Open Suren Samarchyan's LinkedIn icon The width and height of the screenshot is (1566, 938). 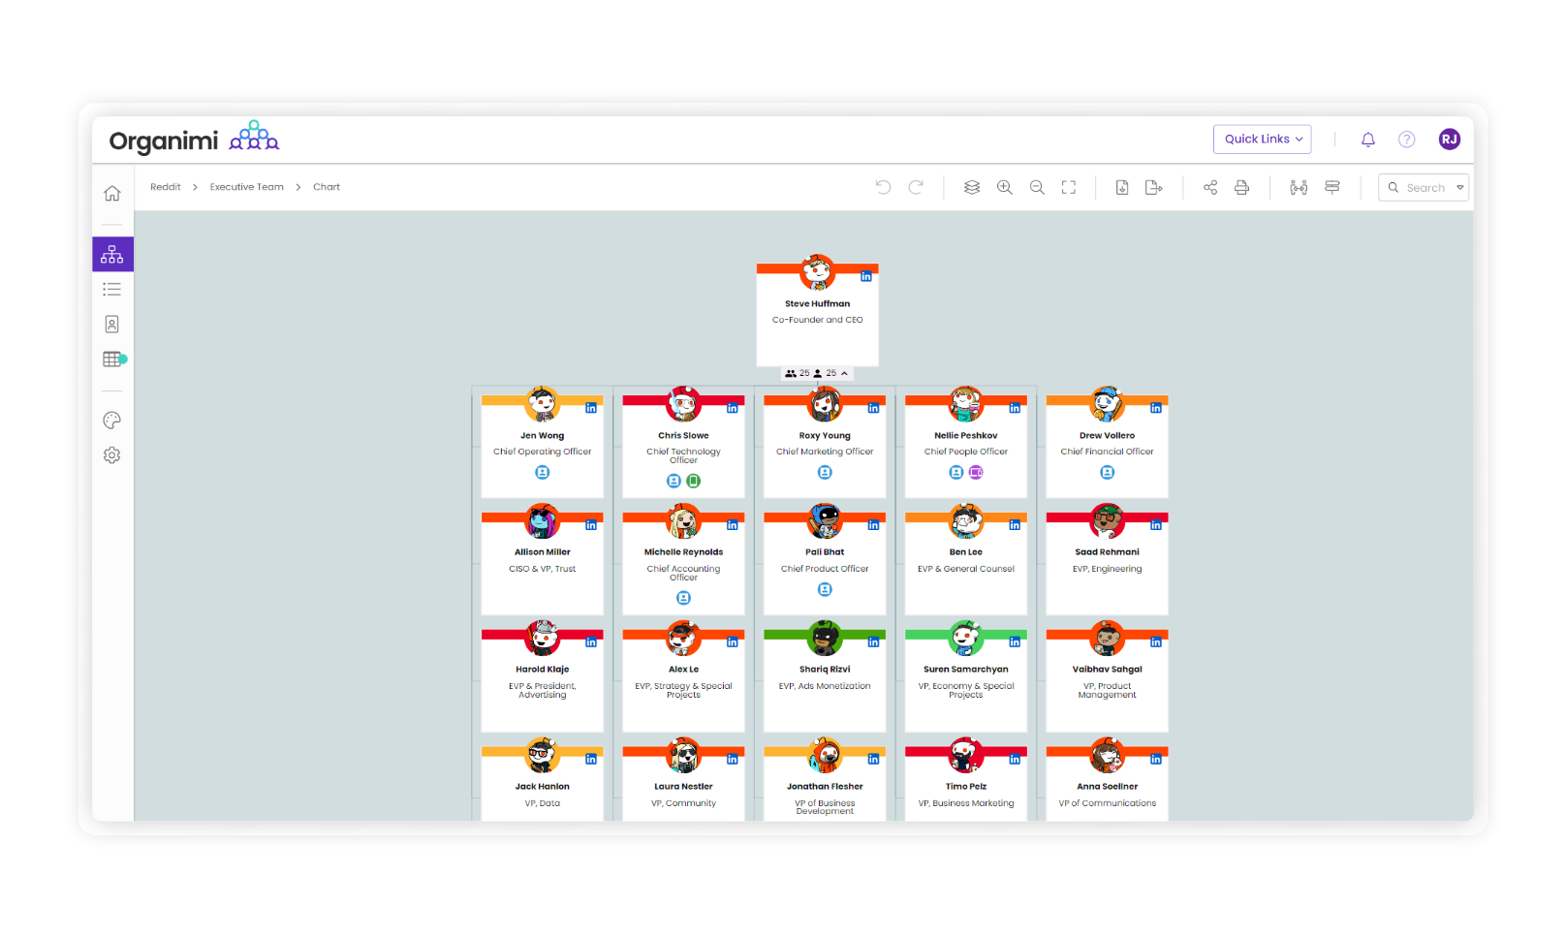click(1015, 642)
